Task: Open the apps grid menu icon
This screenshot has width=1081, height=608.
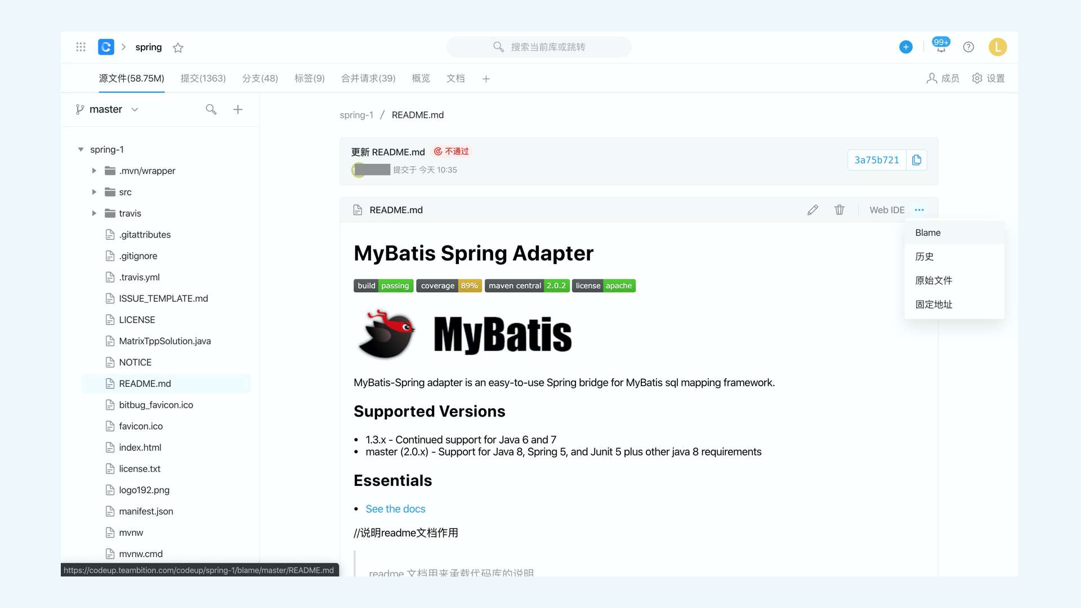Action: 81,47
